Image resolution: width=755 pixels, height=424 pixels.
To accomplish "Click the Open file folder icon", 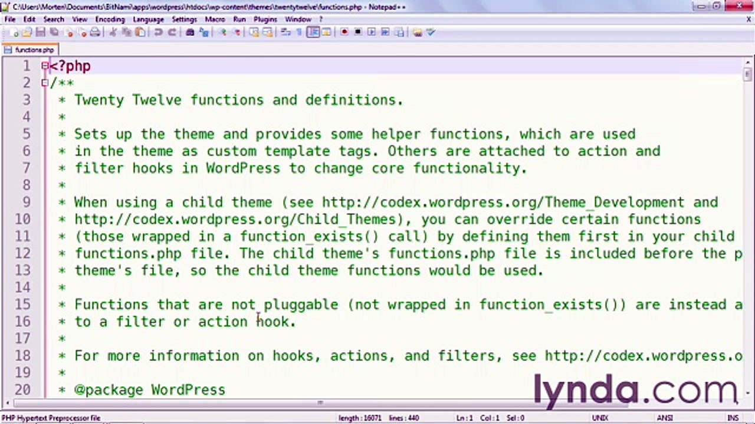I will point(27,32).
